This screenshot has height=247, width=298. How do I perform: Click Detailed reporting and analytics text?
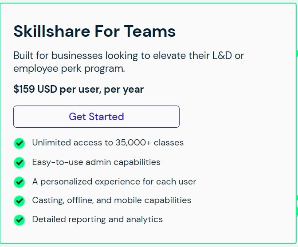pyautogui.click(x=97, y=220)
